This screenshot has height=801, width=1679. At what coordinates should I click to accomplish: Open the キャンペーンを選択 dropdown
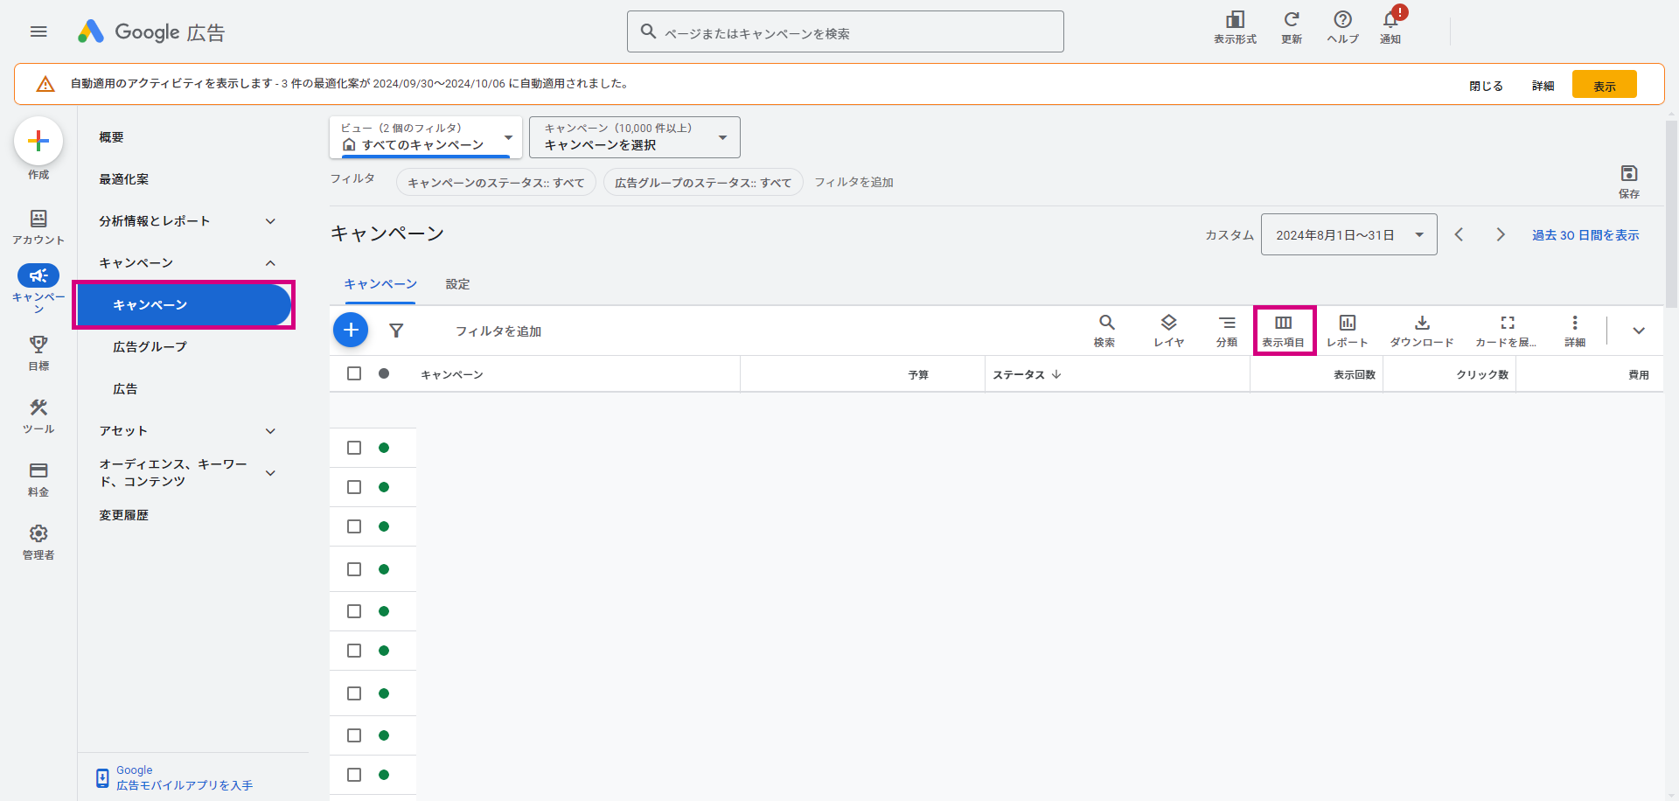[635, 137]
